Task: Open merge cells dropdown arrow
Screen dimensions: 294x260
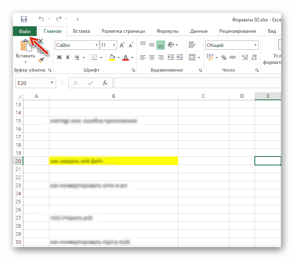Action: (x=199, y=57)
